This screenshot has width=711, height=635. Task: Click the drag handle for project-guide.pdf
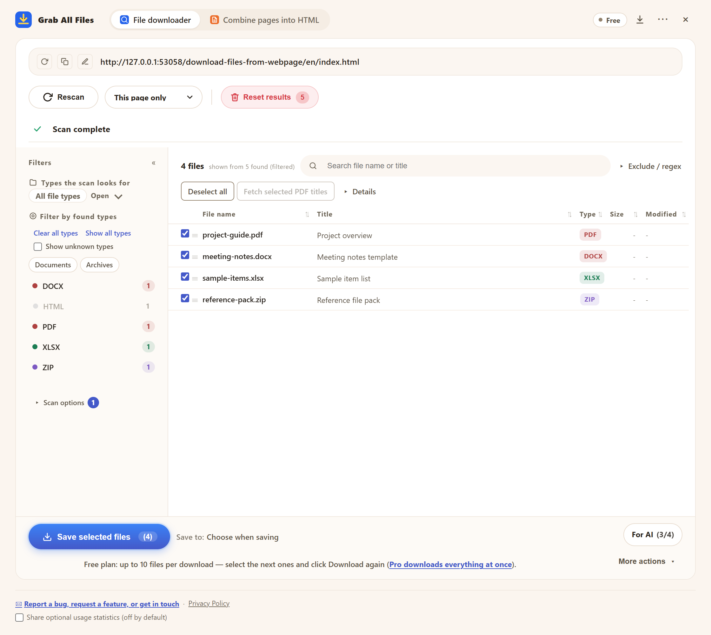pyautogui.click(x=195, y=236)
